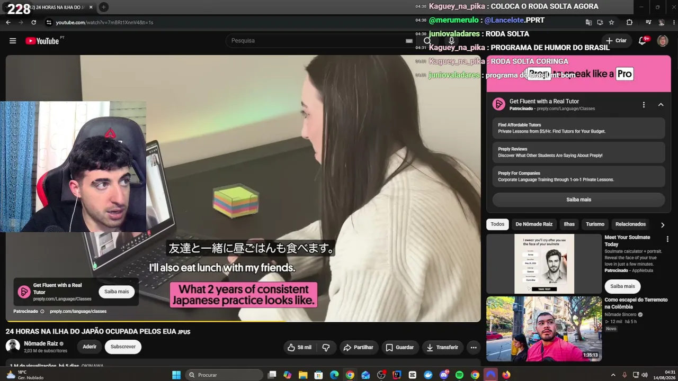Open the Find Affordable Tutors link

pos(578,128)
